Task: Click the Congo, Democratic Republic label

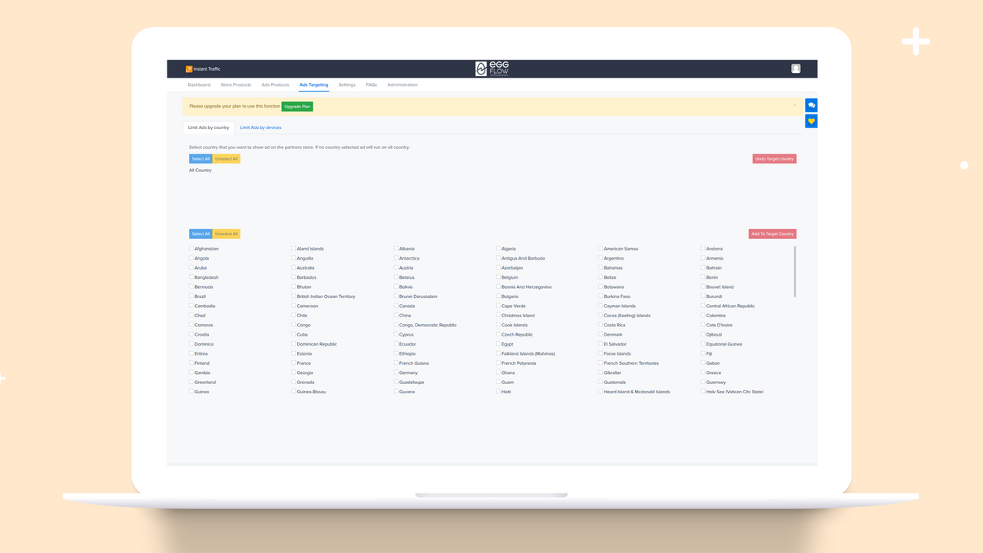Action: click(x=428, y=325)
